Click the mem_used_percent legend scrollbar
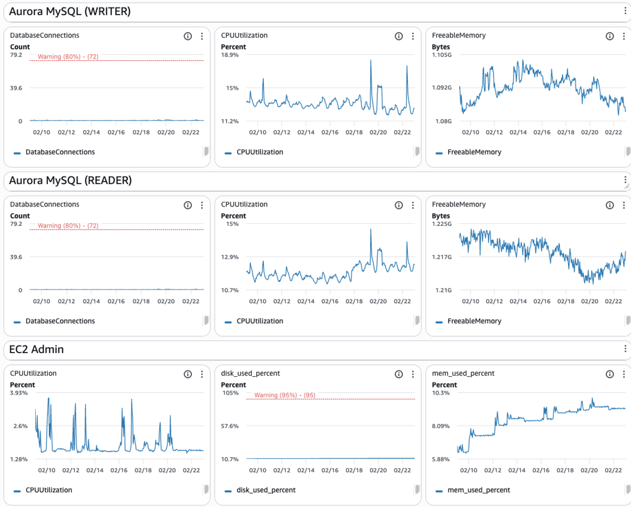The height and width of the screenshot is (507, 631). [x=628, y=490]
